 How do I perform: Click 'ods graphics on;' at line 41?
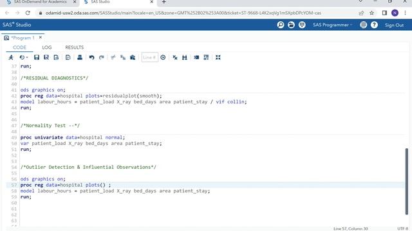(x=43, y=90)
